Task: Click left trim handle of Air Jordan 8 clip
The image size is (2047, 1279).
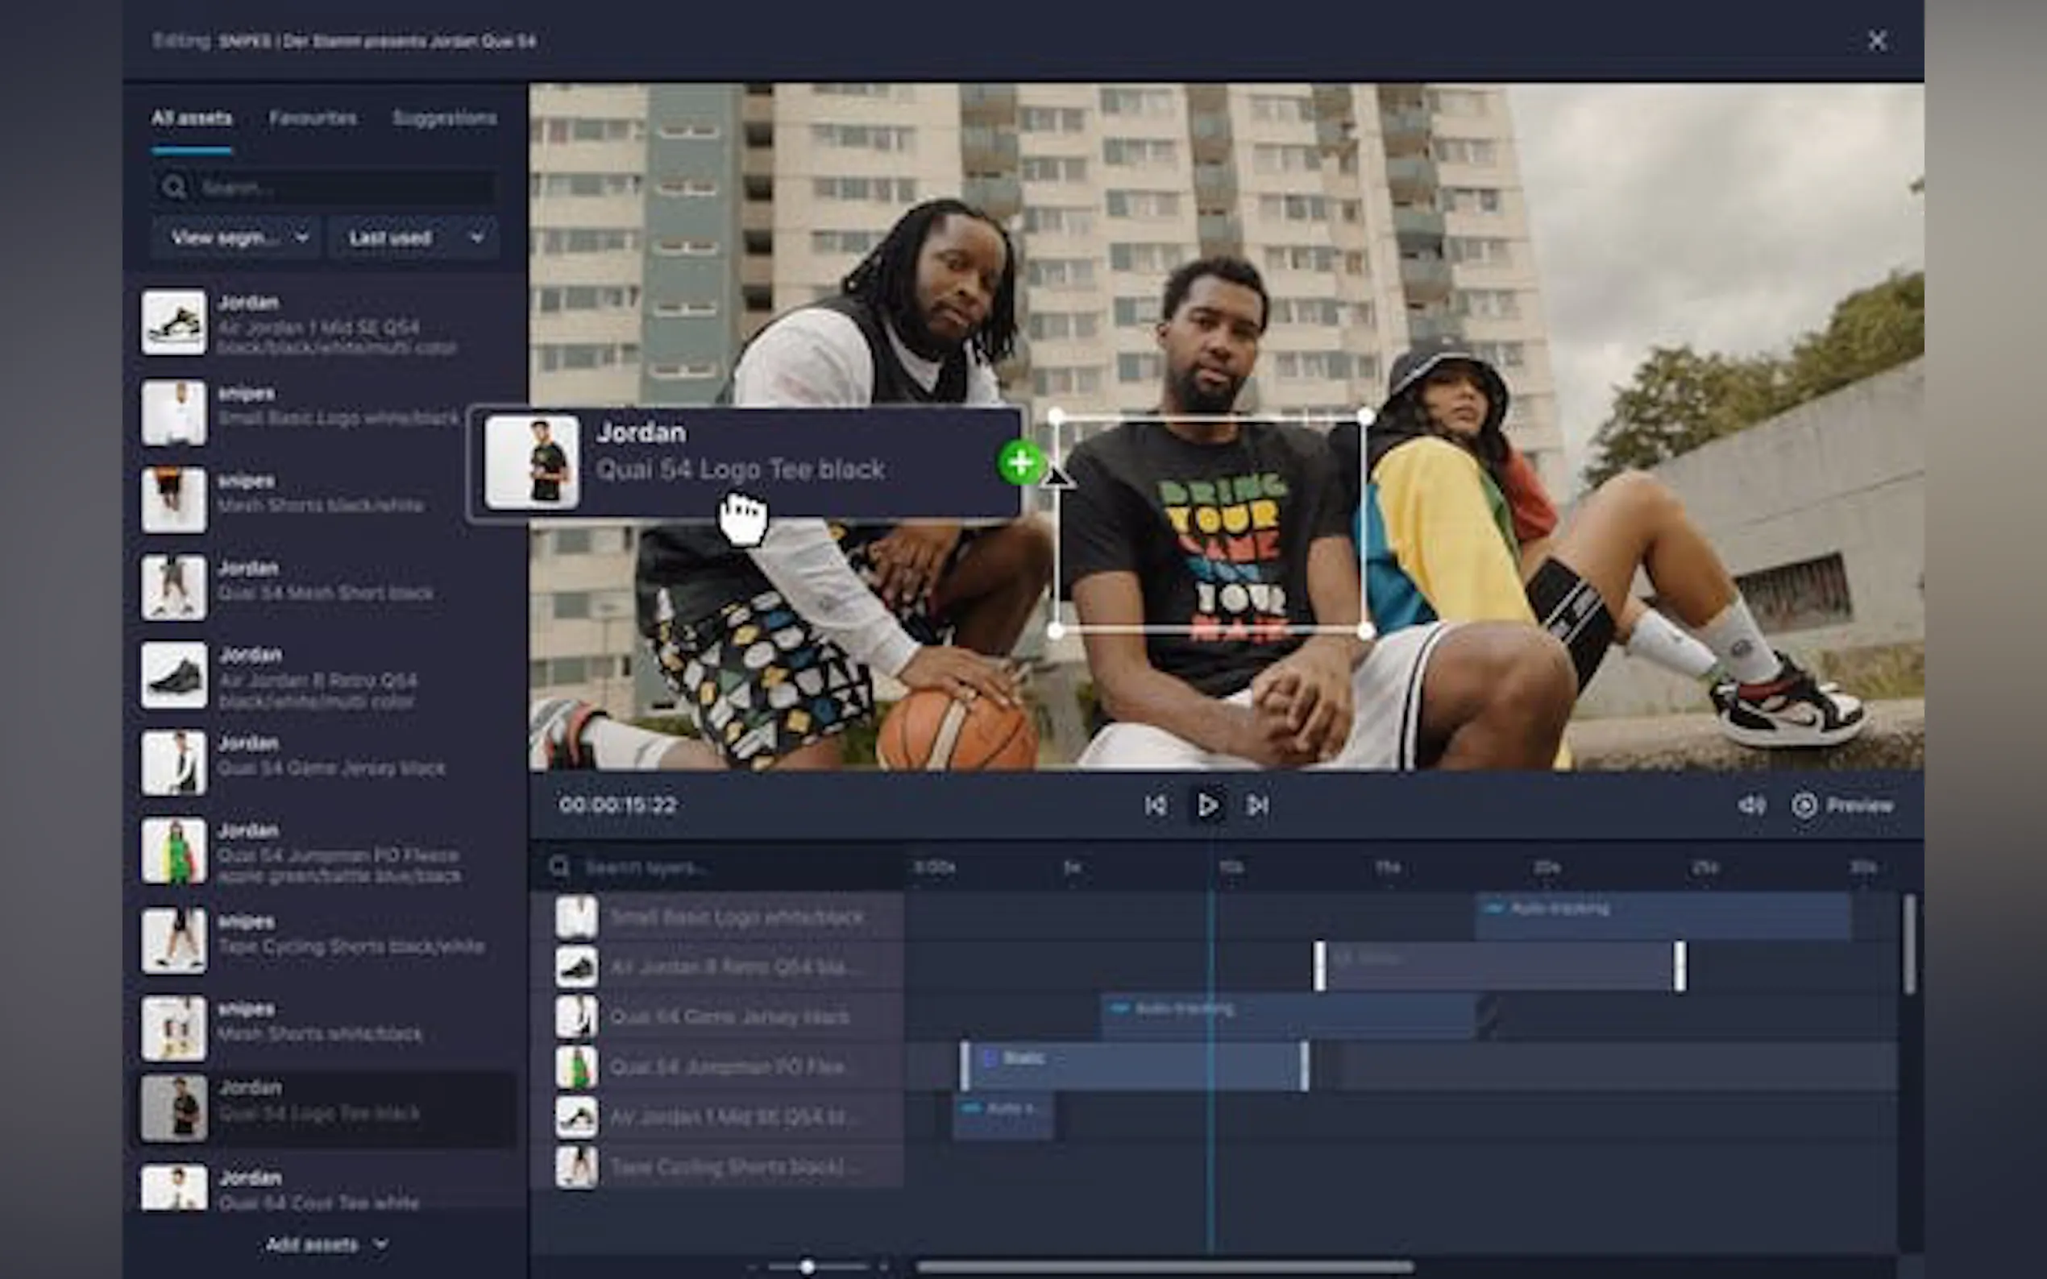Action: pyautogui.click(x=1319, y=966)
